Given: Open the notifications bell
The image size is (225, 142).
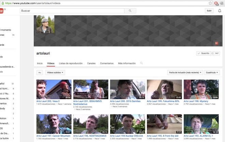Looking at the screenshot, I should pos(220,11).
